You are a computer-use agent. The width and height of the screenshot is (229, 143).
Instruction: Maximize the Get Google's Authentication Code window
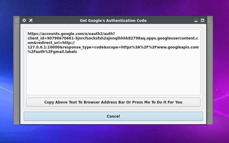202,20
